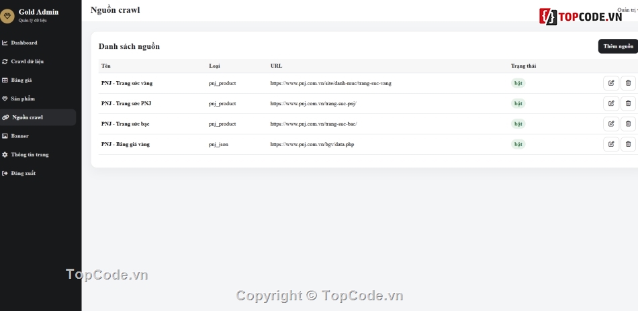
Task: Open the Bảng giá menu item
Action: click(38, 80)
